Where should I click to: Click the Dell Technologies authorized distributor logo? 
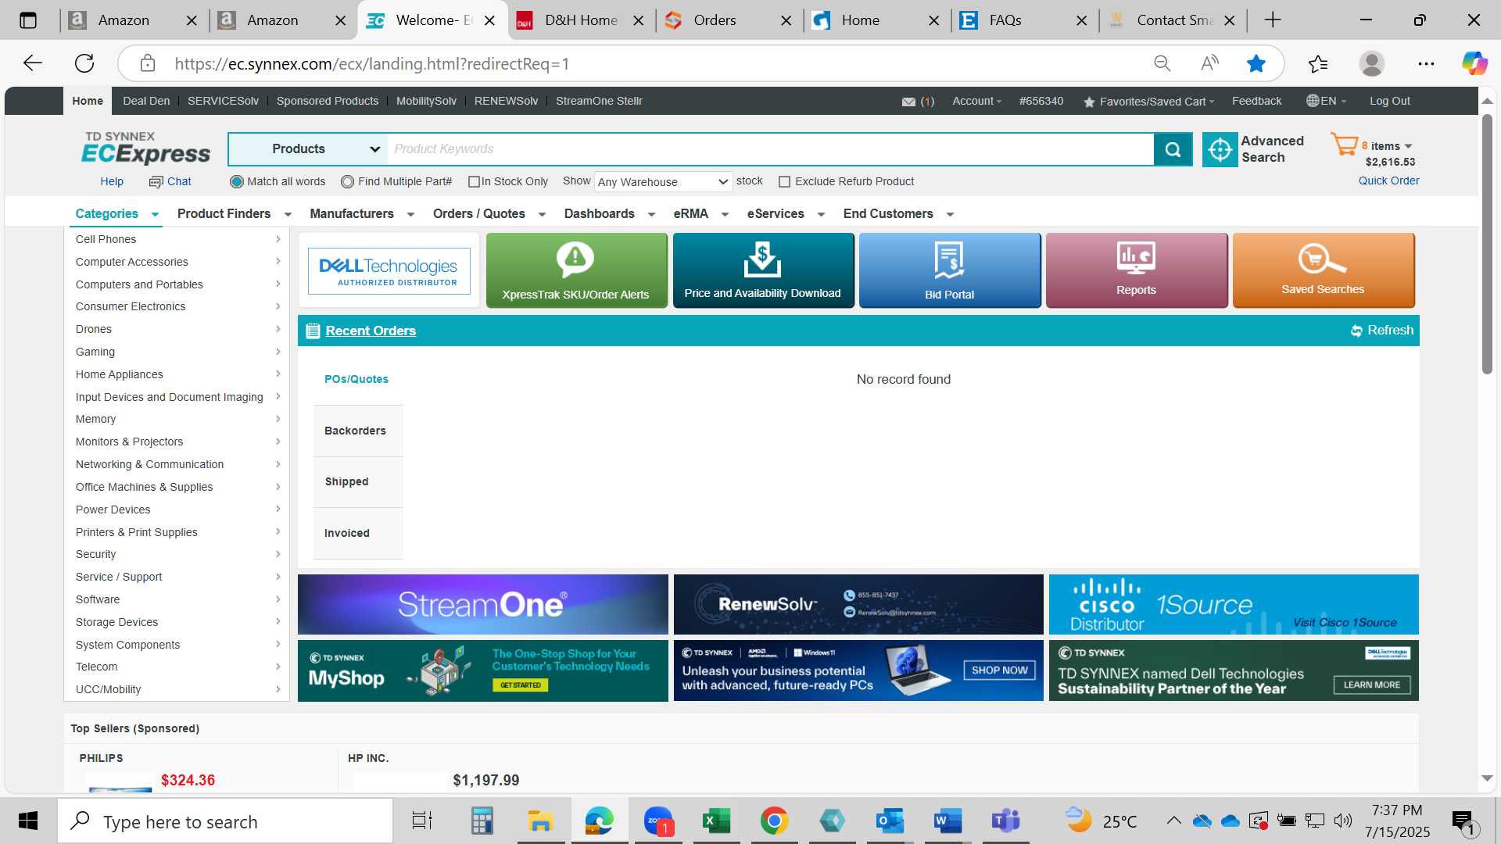pyautogui.click(x=389, y=270)
